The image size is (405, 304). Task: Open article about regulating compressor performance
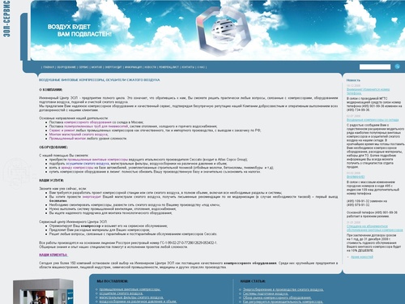[x=283, y=302]
